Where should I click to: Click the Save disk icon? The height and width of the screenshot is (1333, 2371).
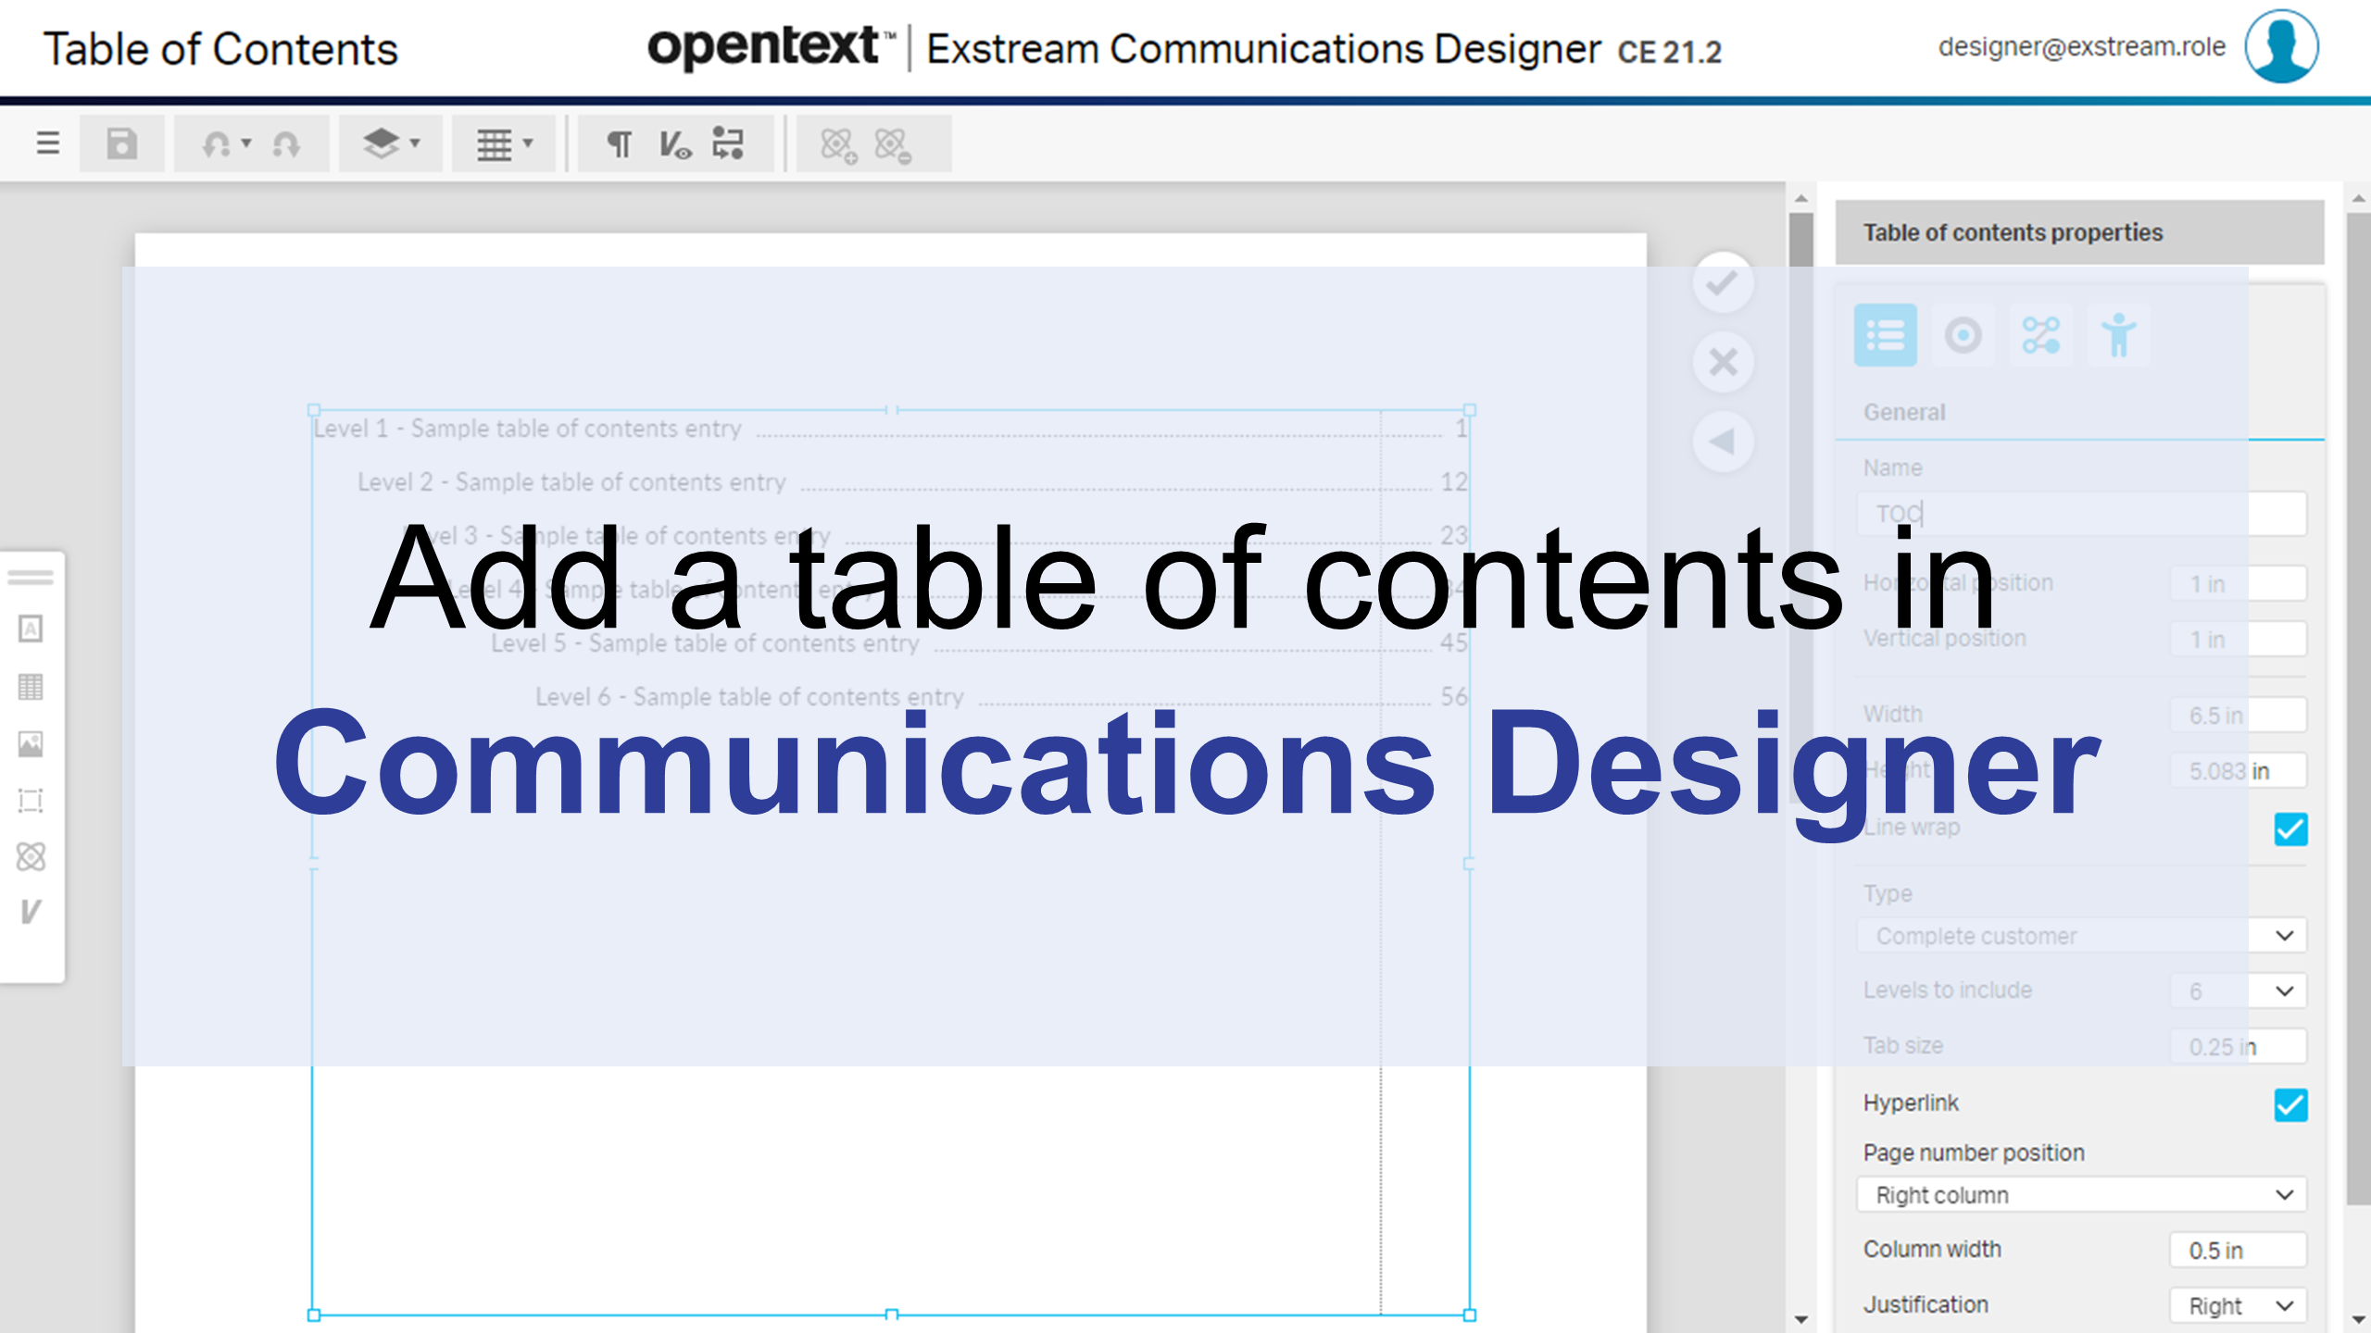click(x=122, y=144)
